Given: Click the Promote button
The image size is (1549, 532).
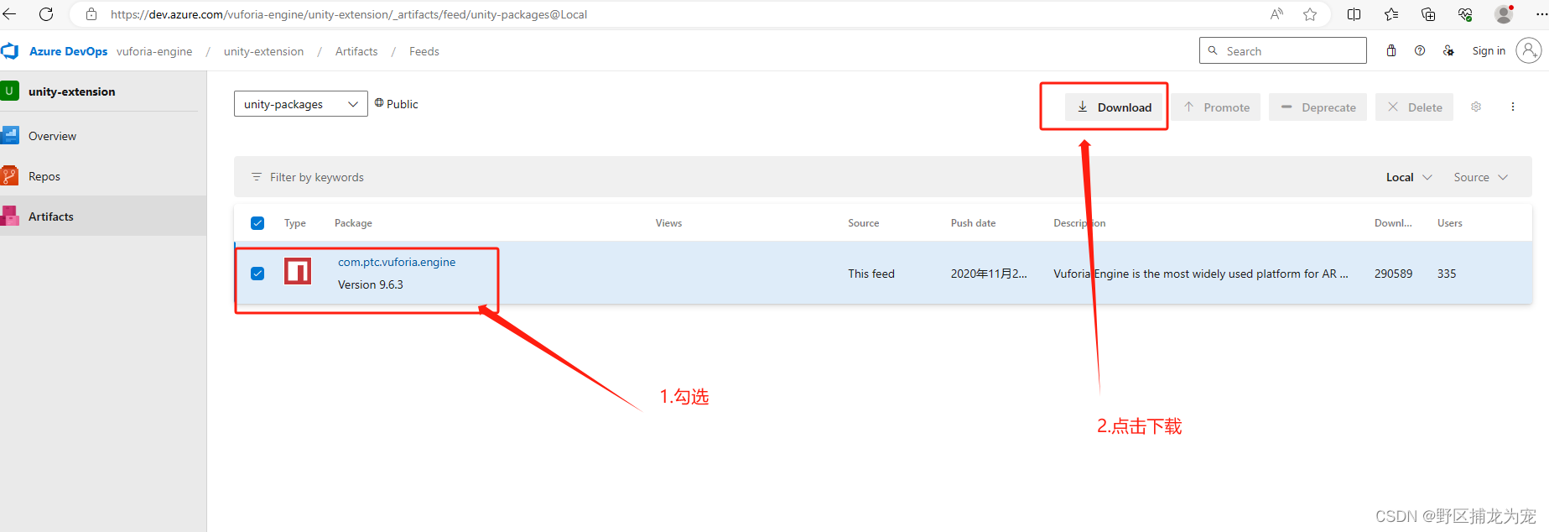Looking at the screenshot, I should click(1216, 107).
